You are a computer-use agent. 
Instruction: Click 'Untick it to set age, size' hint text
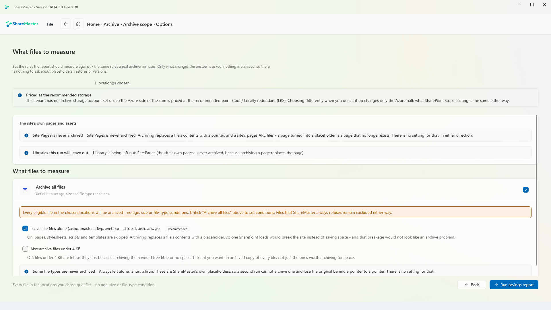click(73, 194)
